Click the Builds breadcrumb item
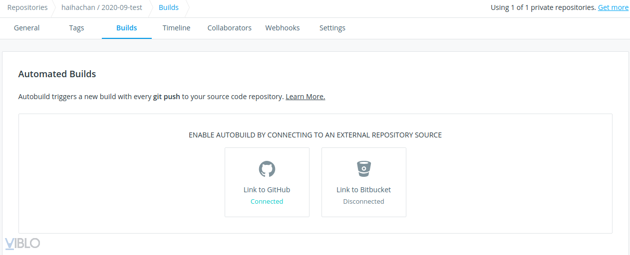 [x=169, y=7]
